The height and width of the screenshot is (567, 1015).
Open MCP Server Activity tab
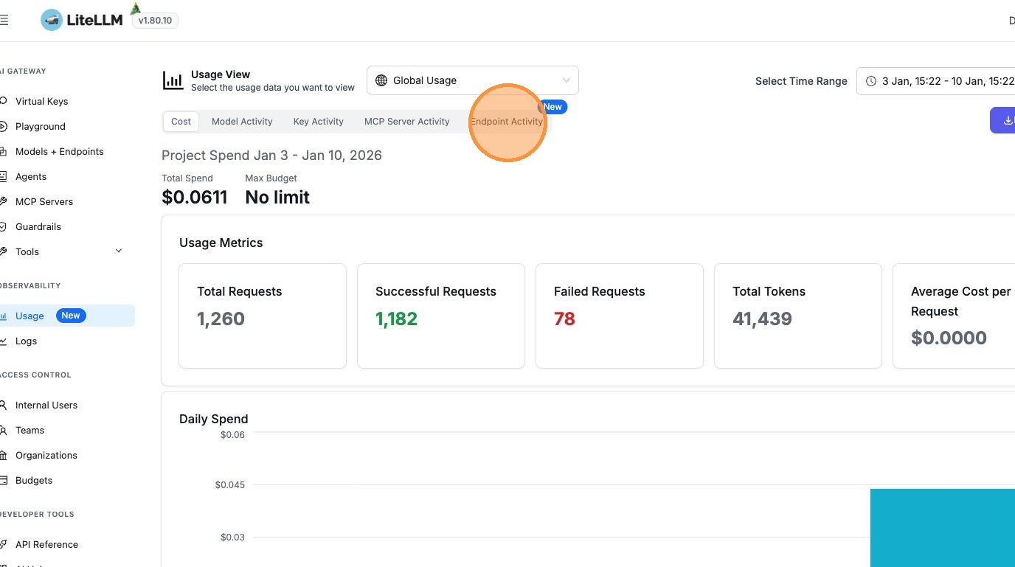click(406, 122)
